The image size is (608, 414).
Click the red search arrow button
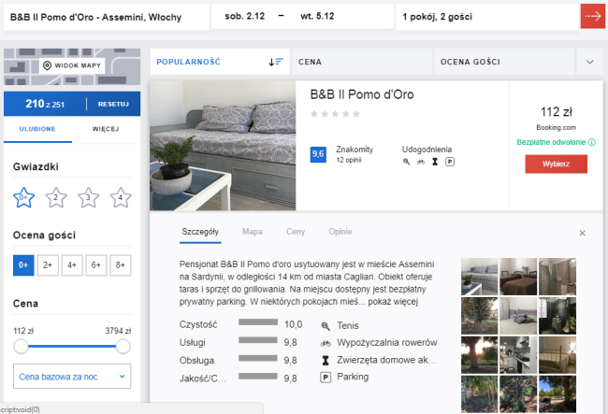[x=592, y=17]
